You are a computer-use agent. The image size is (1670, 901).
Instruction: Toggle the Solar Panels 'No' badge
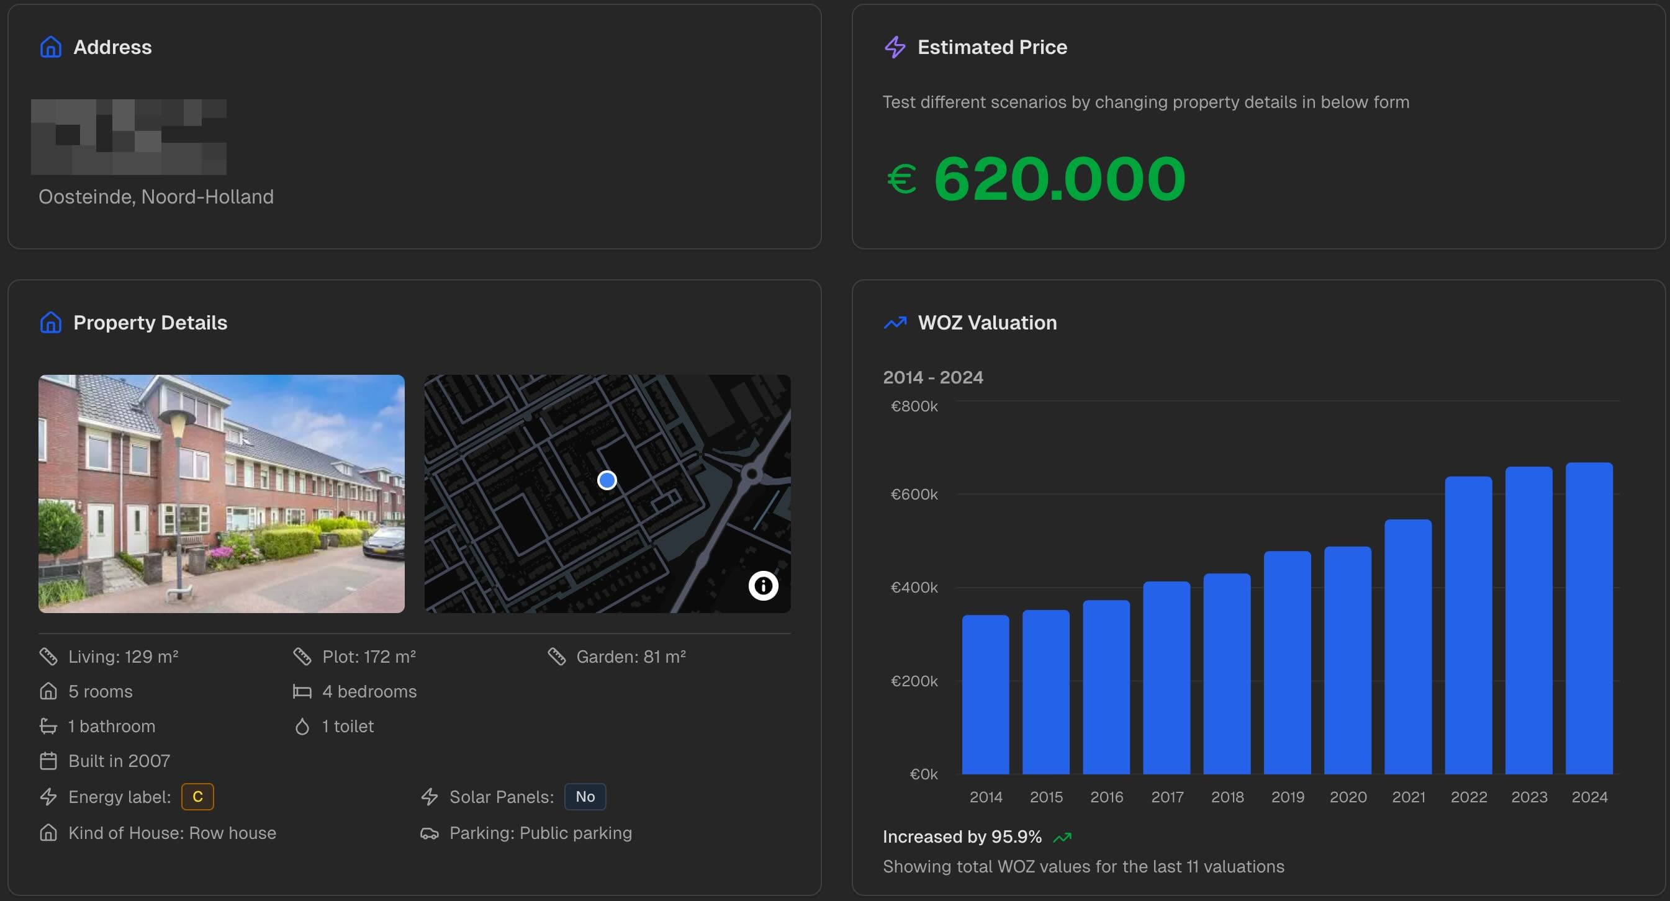(x=584, y=797)
